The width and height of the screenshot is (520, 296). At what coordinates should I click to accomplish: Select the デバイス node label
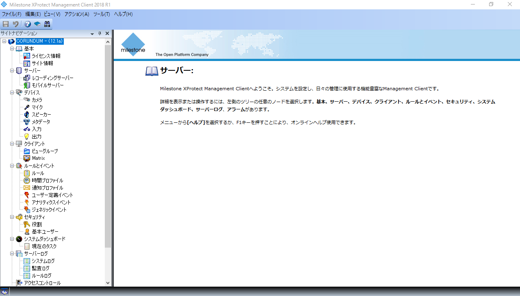click(32, 93)
